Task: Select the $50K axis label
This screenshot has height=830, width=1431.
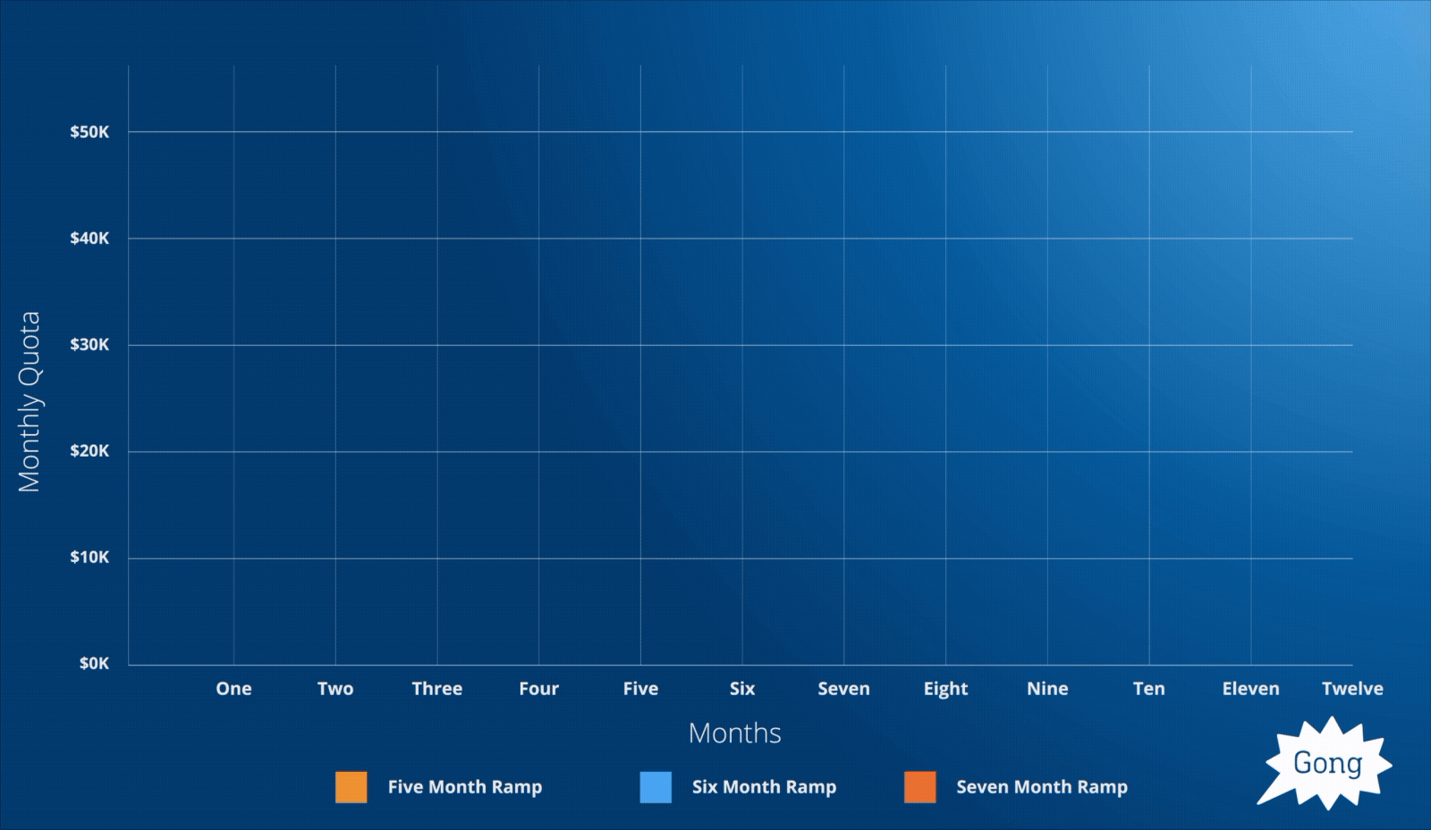Action: (89, 132)
